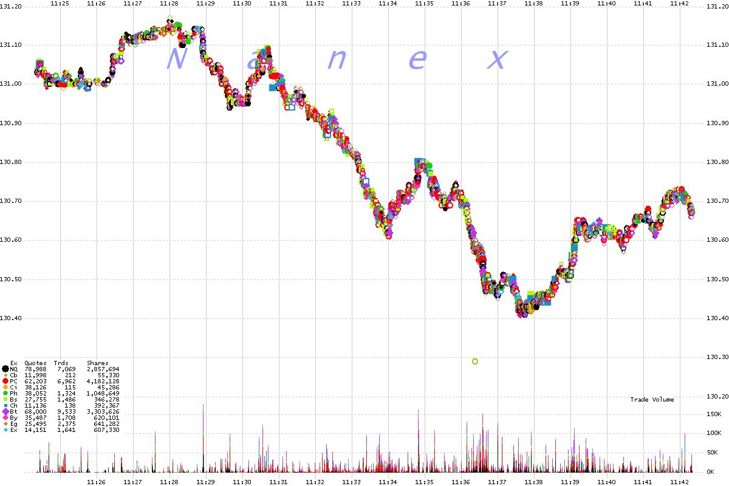Select the pink By diamond legend marker
The image size is (729, 486).
[x=5, y=418]
